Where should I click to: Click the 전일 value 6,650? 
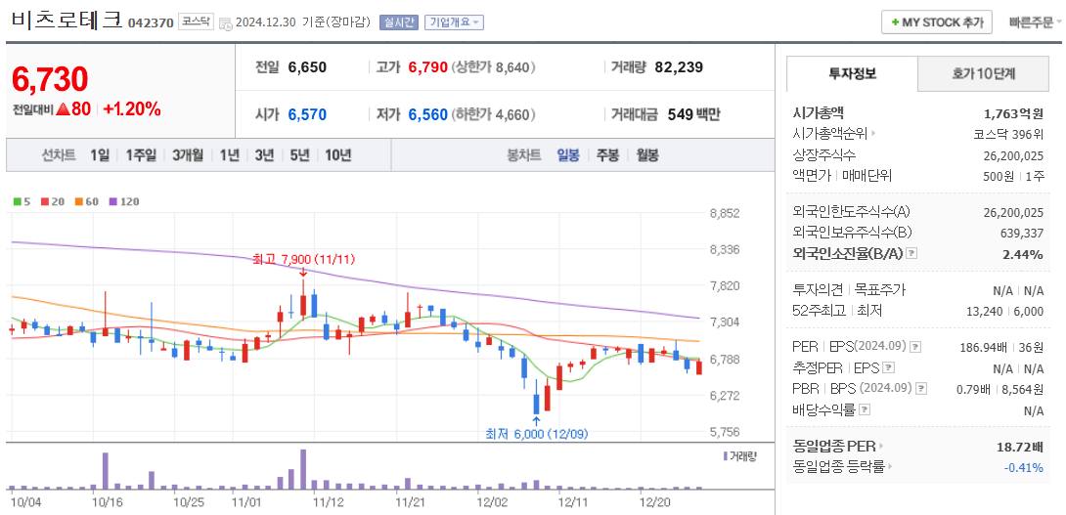coord(307,67)
